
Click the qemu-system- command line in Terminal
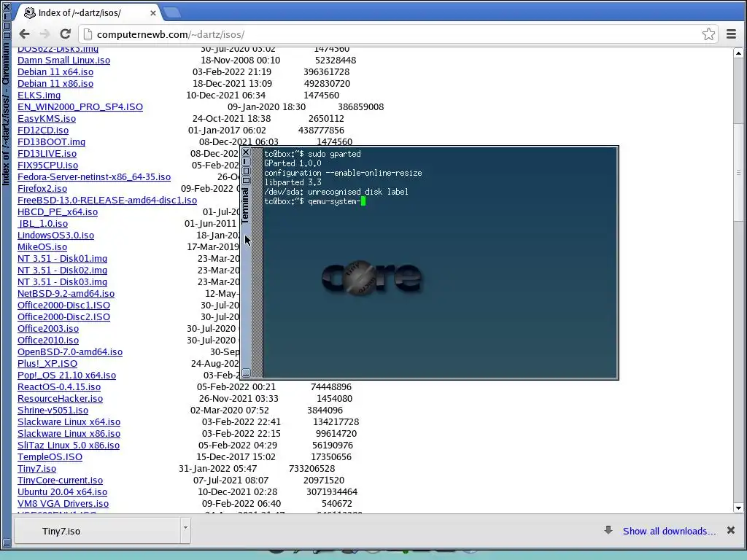315,201
